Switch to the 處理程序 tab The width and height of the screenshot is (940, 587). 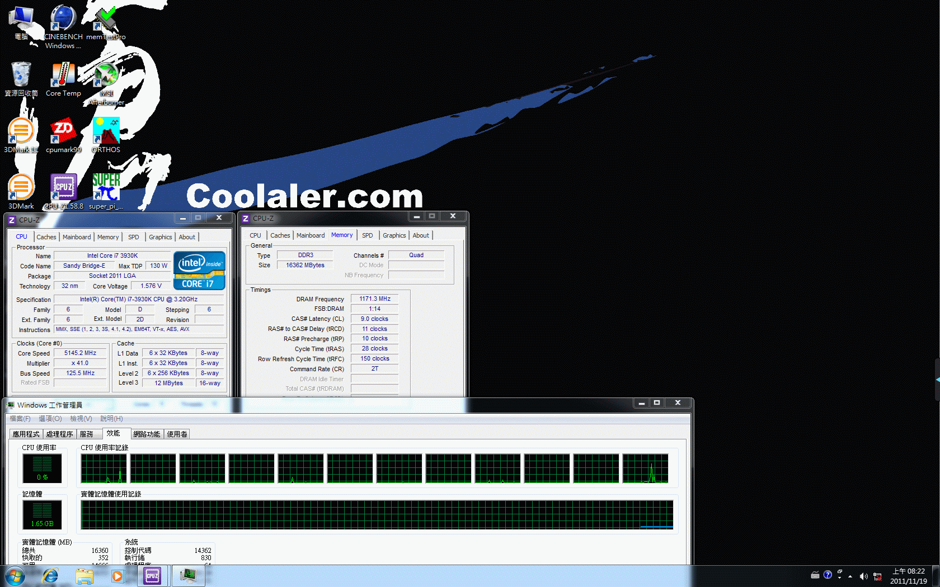point(60,434)
